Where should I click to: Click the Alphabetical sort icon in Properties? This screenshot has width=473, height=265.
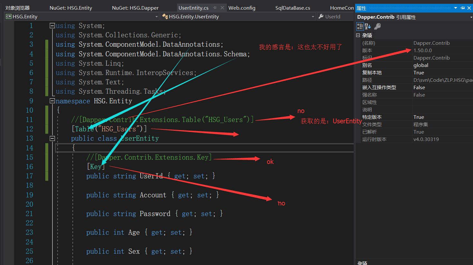click(368, 26)
